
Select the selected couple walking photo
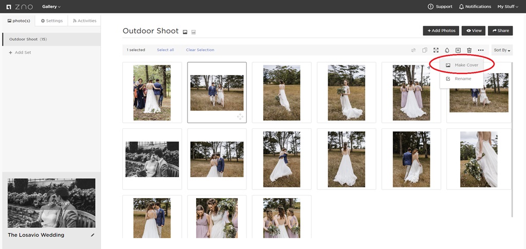[217, 93]
